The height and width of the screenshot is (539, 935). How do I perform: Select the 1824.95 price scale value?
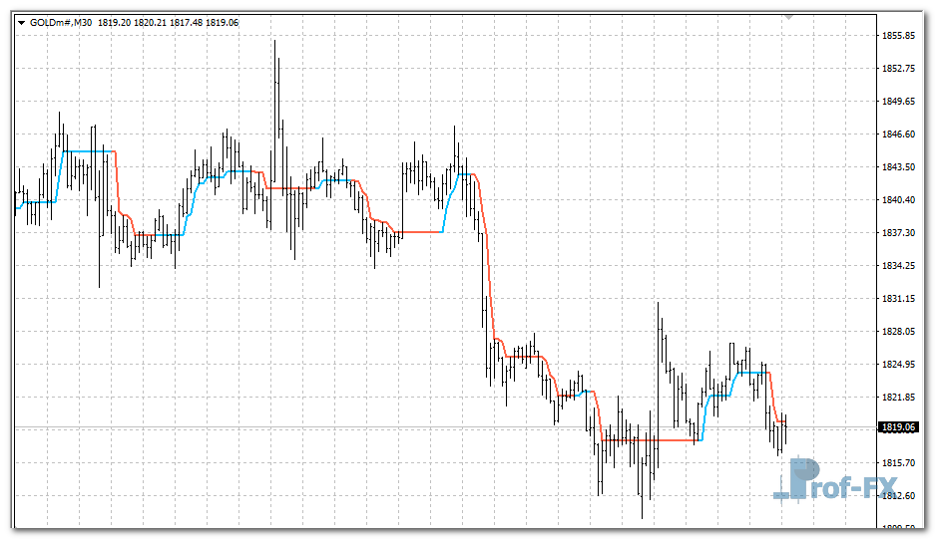pyautogui.click(x=899, y=365)
